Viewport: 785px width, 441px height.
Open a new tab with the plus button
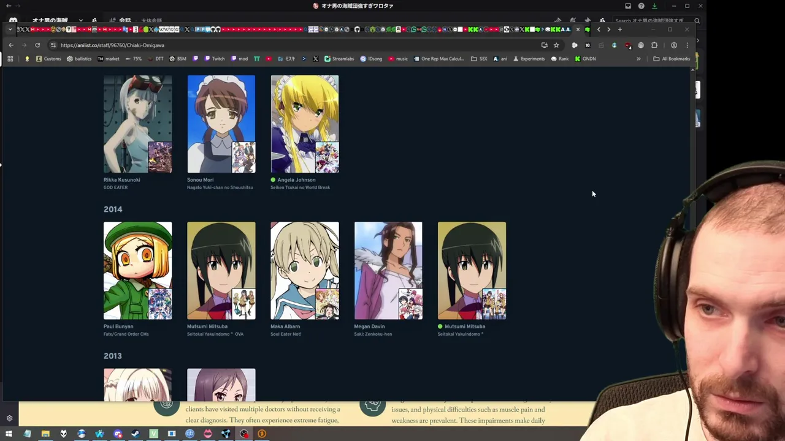(x=619, y=29)
